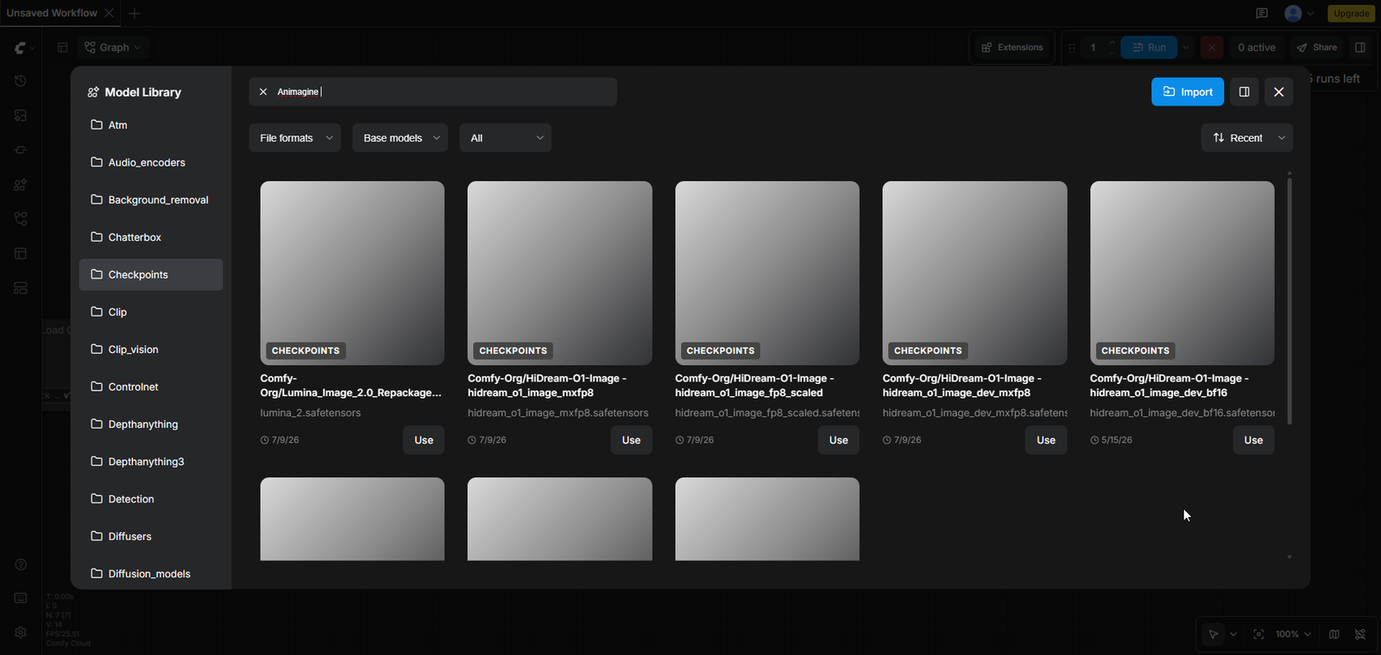The width and height of the screenshot is (1381, 655).
Task: Open the All ownership dropdown
Action: click(506, 138)
